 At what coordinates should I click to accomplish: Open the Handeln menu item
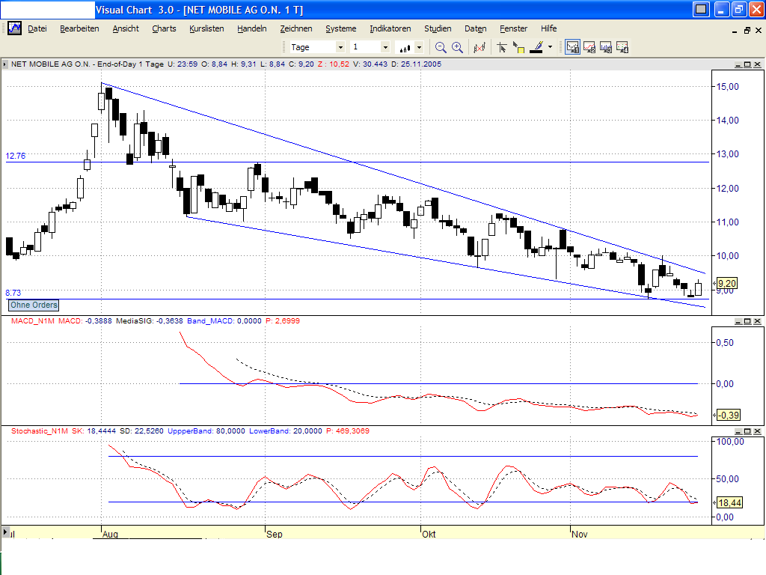point(251,28)
